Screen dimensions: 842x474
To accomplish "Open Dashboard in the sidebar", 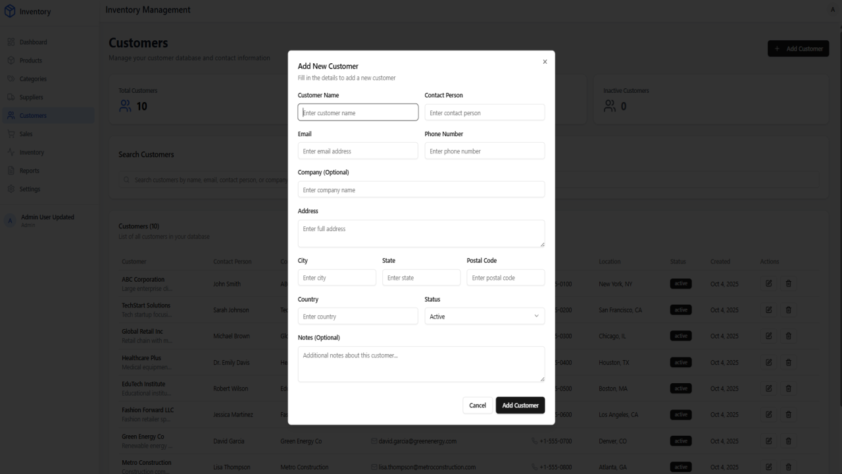I will (x=47, y=42).
